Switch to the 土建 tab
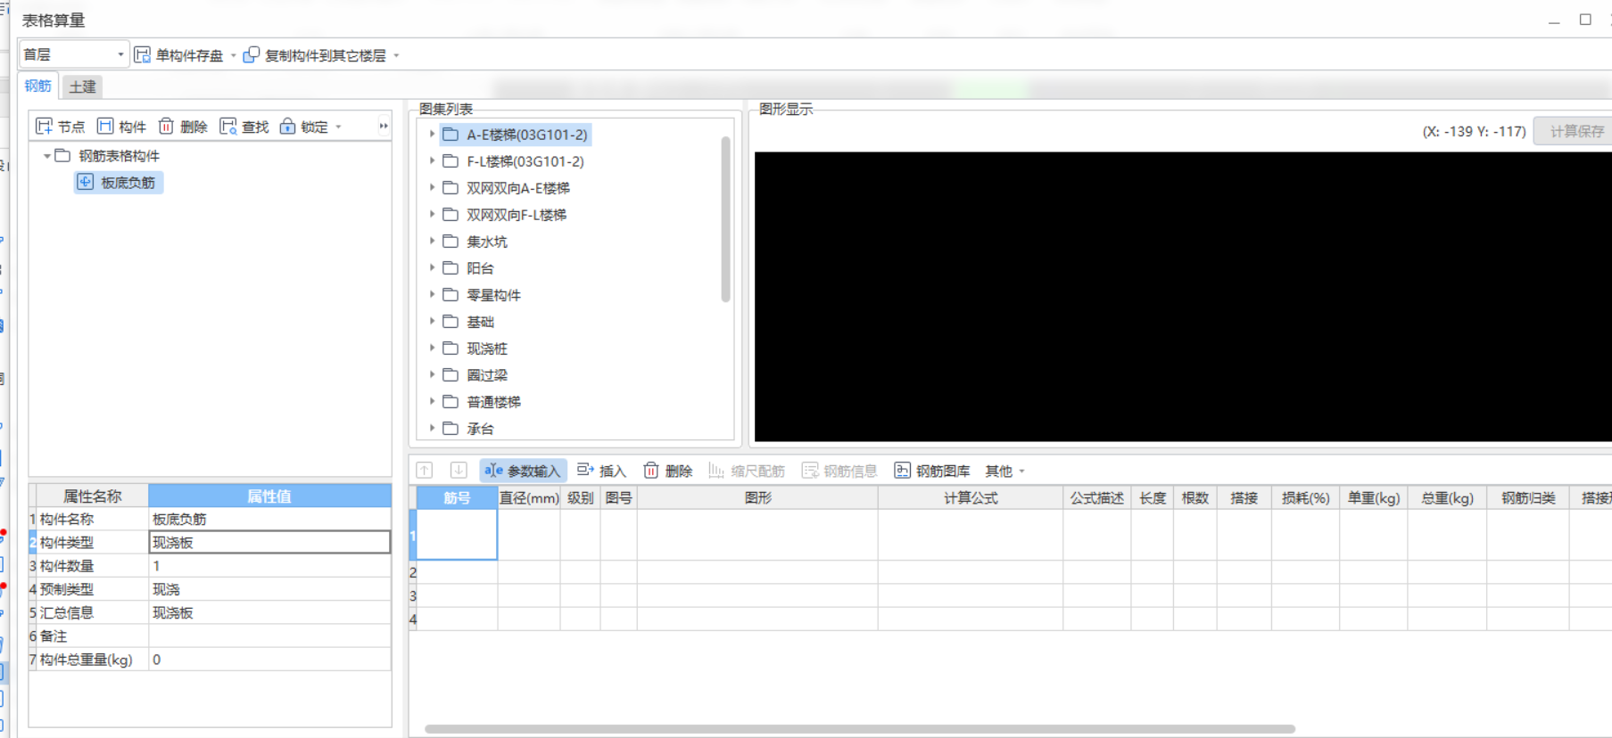1612x738 pixels. tap(82, 86)
